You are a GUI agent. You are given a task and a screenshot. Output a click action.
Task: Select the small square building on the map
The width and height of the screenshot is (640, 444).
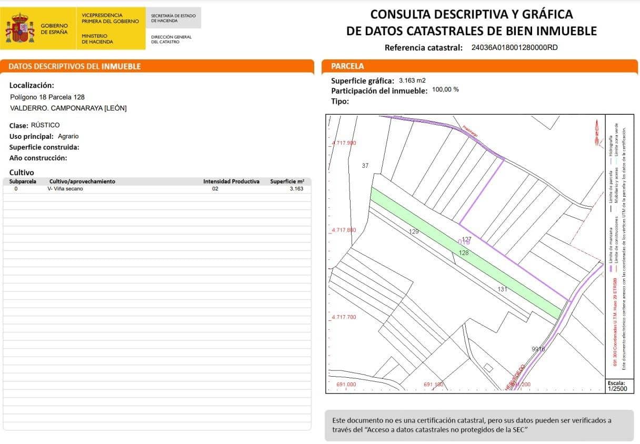488,367
